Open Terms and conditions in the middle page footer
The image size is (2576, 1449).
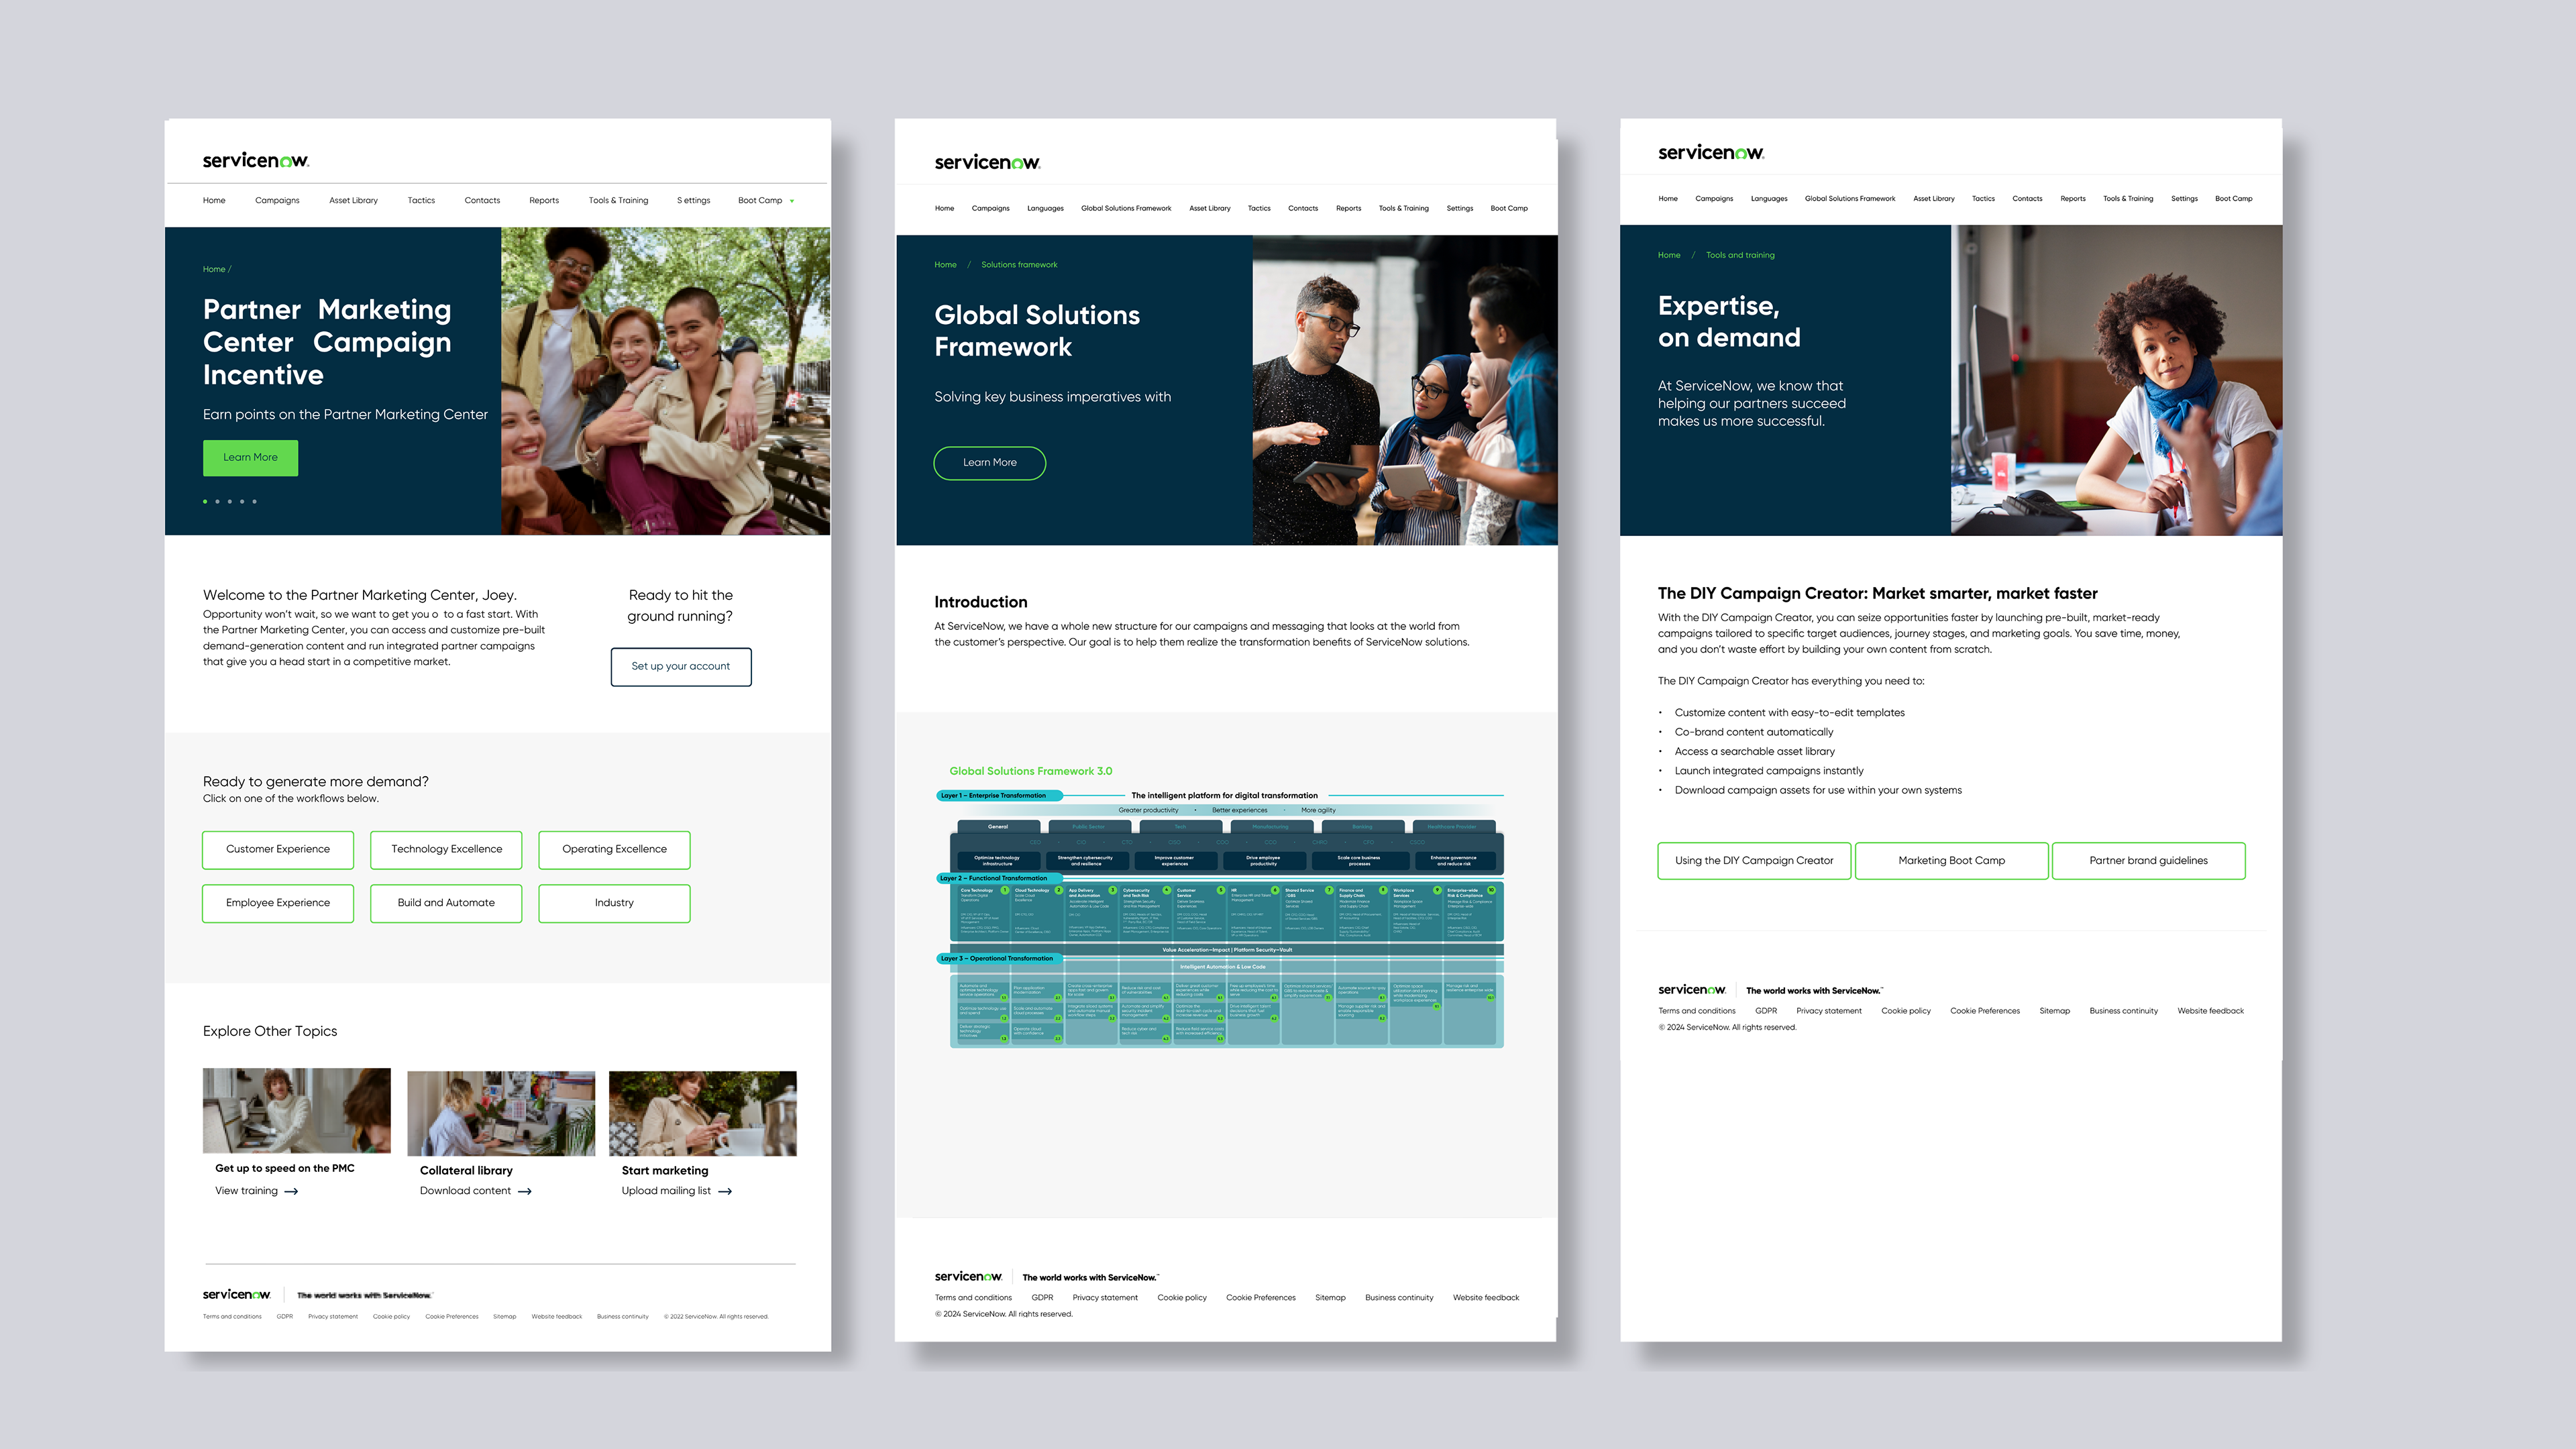973,1298
